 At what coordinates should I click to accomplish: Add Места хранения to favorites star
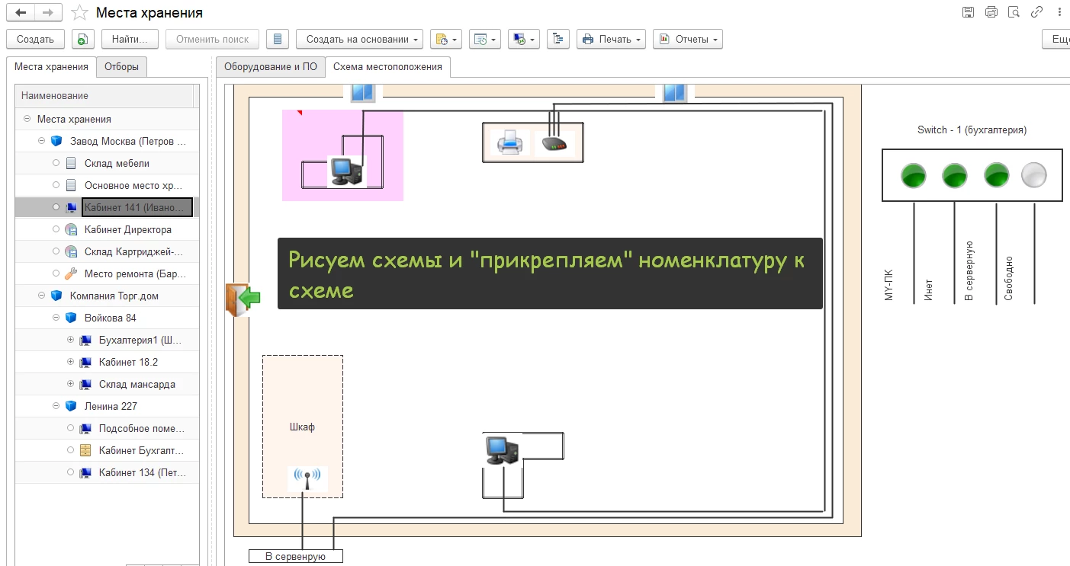point(79,13)
